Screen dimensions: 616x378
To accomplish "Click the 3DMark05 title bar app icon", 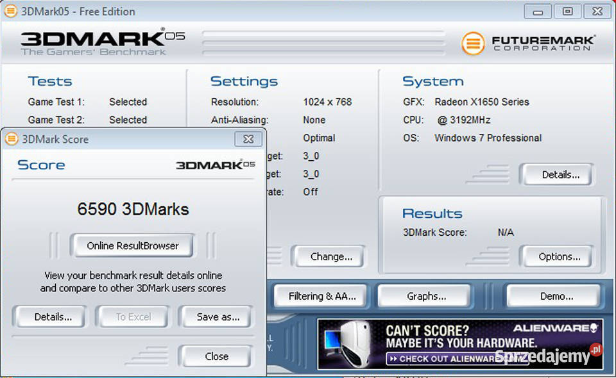I will pos(11,11).
